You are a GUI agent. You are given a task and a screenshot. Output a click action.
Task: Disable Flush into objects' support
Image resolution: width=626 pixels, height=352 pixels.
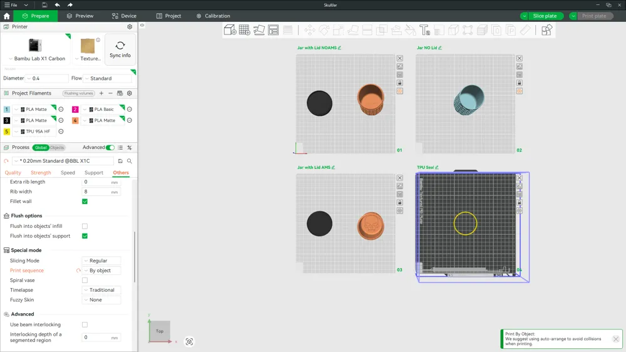(85, 236)
